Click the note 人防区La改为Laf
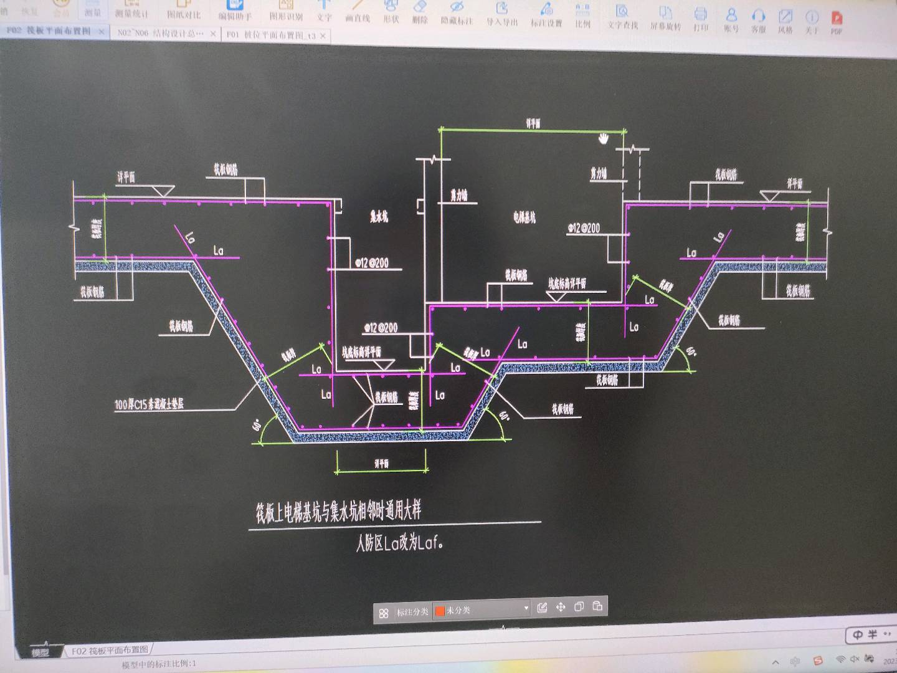The image size is (897, 673). [399, 543]
